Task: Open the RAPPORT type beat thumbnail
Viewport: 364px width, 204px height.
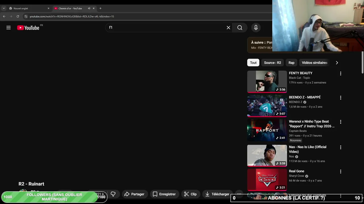Action: (267, 130)
